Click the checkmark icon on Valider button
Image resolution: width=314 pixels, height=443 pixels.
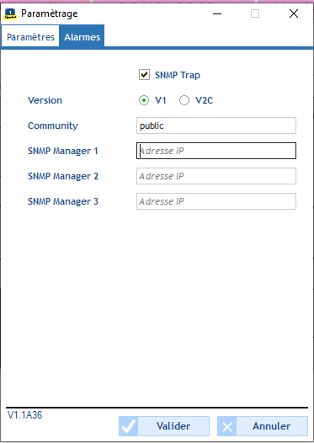click(x=128, y=426)
